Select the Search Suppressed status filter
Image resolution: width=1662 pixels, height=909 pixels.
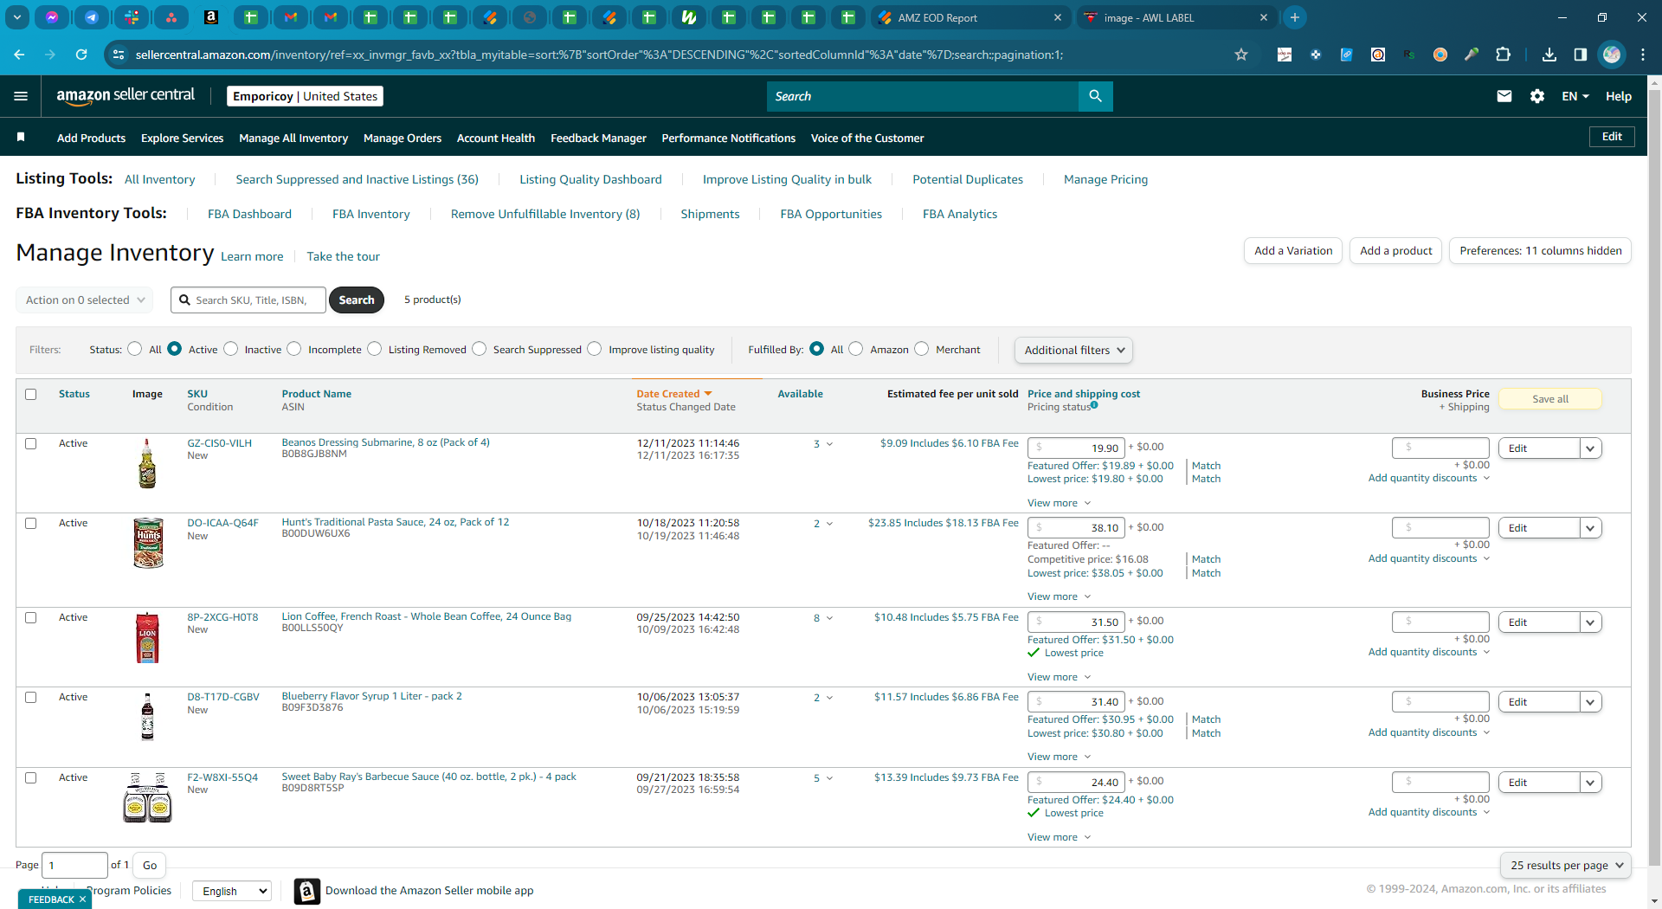pyautogui.click(x=480, y=349)
